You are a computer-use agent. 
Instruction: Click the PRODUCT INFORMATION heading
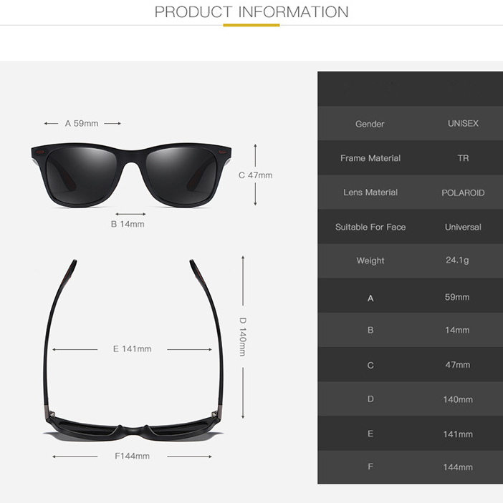[x=251, y=12]
